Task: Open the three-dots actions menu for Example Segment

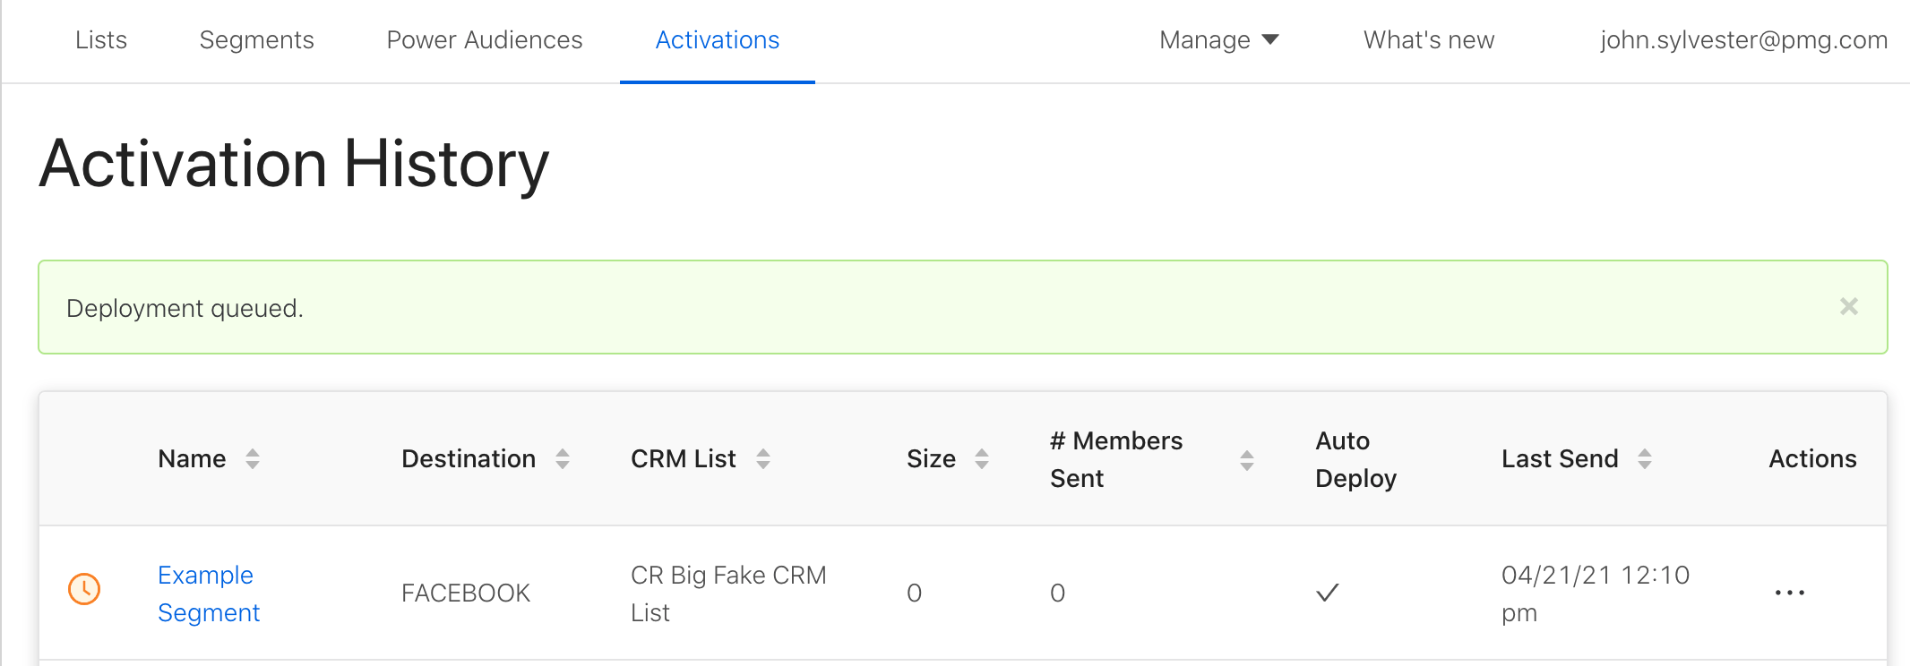Action: coord(1789,593)
